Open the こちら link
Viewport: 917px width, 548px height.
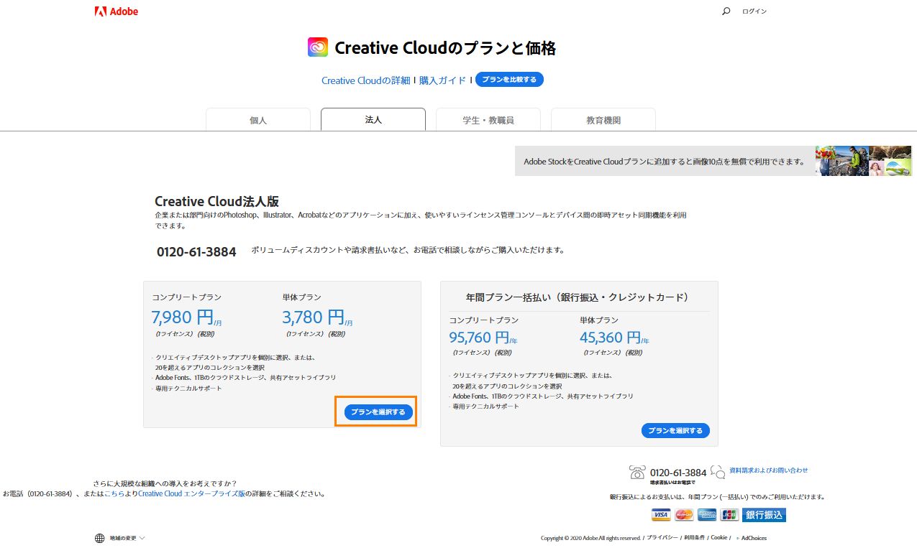coord(114,494)
